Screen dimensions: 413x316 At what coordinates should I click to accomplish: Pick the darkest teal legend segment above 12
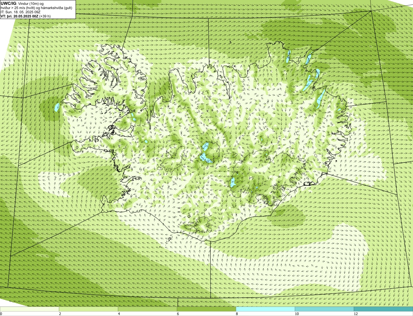tap(384, 309)
